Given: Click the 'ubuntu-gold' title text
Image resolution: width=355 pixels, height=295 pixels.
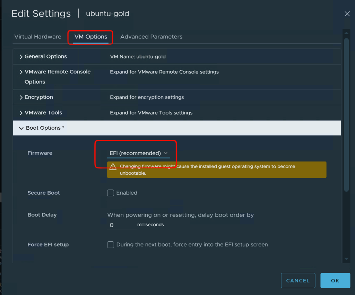Looking at the screenshot, I should (x=107, y=13).
